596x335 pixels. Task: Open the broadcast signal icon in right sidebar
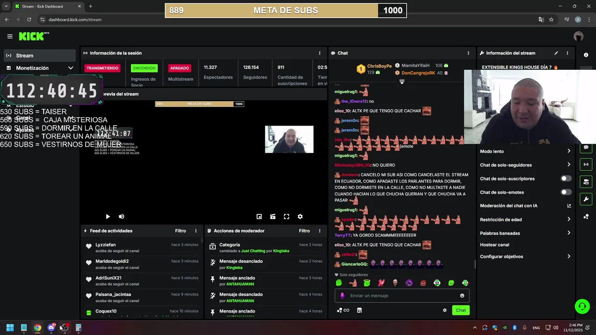click(586, 164)
